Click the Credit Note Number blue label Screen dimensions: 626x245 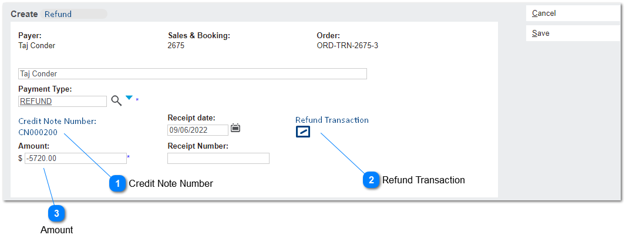tap(57, 121)
